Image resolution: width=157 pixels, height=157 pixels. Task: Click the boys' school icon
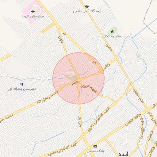pyautogui.click(x=22, y=84)
